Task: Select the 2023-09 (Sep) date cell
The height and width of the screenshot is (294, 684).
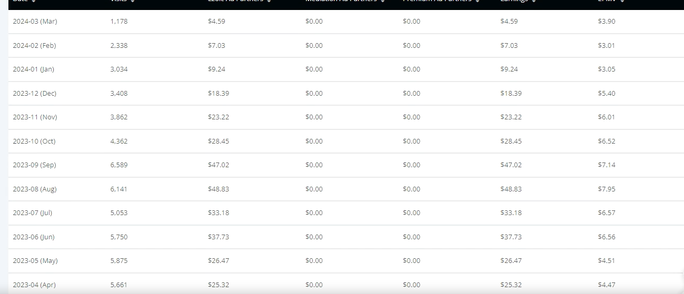Action: coord(34,165)
